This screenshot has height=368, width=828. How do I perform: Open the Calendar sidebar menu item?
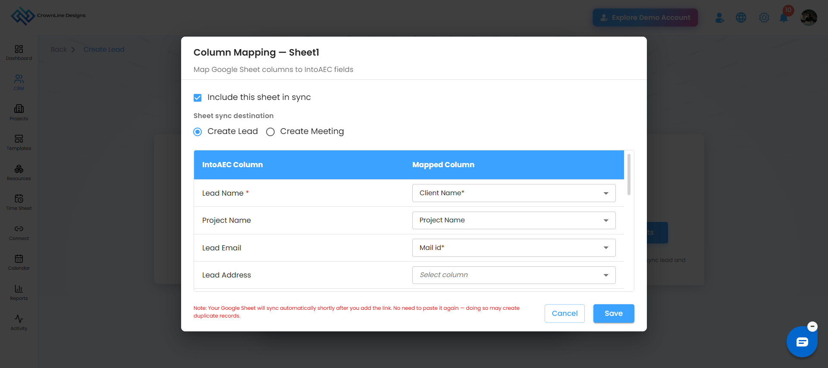[x=19, y=262]
